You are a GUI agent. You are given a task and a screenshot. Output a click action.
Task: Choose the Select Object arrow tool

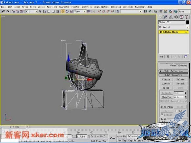(x=40, y=11)
